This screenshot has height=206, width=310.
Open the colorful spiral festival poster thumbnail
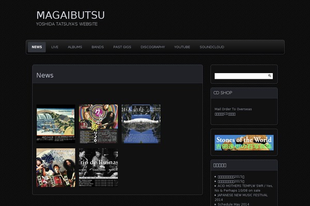tap(99, 124)
